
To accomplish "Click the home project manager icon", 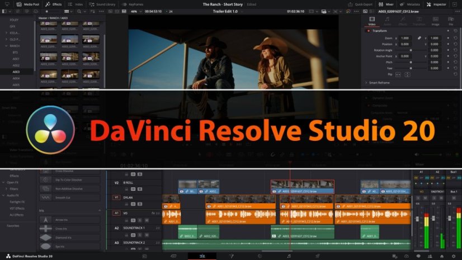I will [x=442, y=256].
